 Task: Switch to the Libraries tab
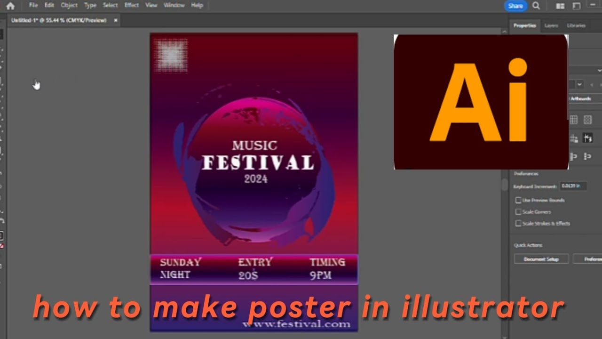point(576,25)
